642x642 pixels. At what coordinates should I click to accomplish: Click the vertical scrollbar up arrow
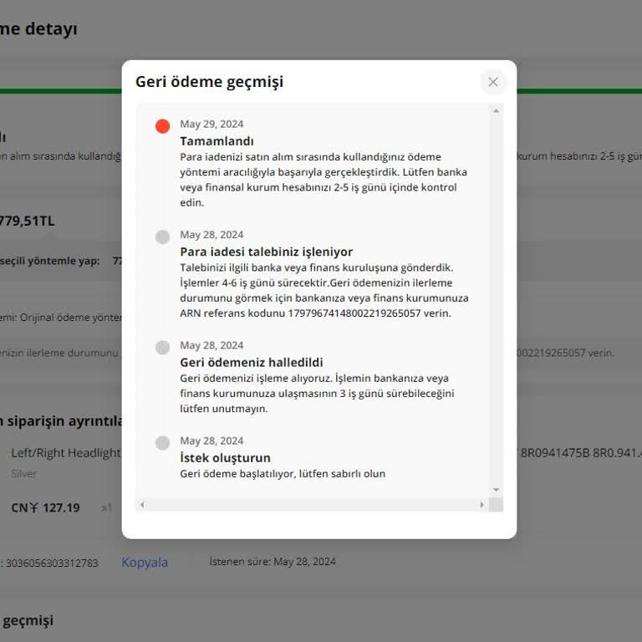coord(496,111)
